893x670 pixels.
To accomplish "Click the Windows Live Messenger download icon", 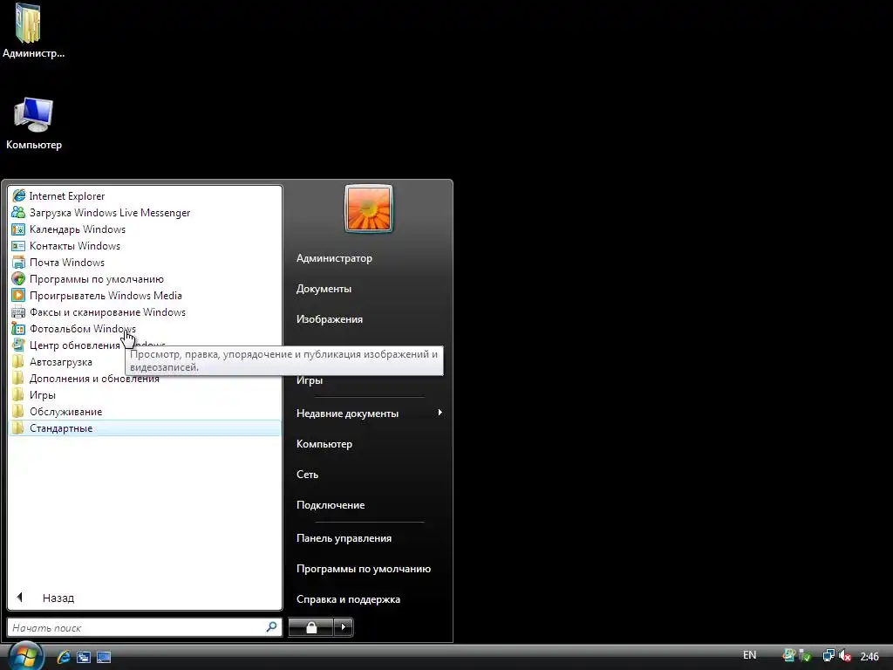I will click(x=18, y=213).
